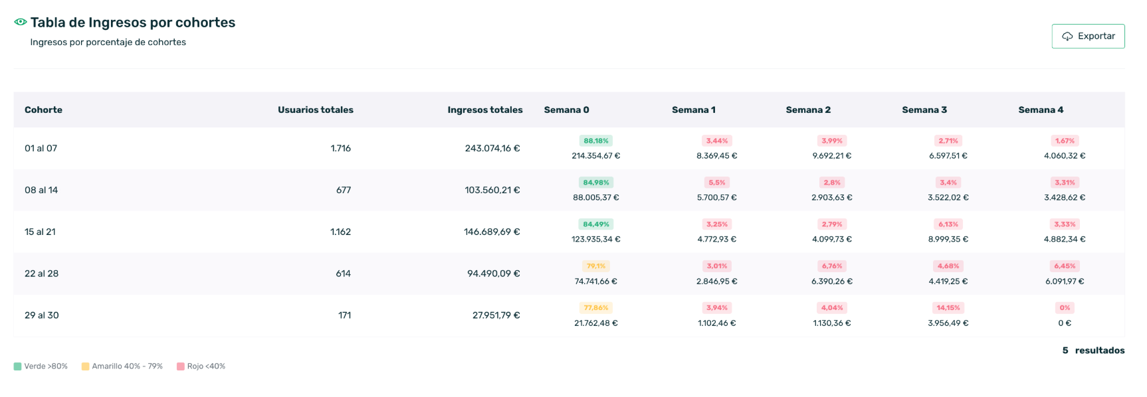1147x397 pixels.
Task: Click the green Verde >80% legend swatch
Action: 18,366
